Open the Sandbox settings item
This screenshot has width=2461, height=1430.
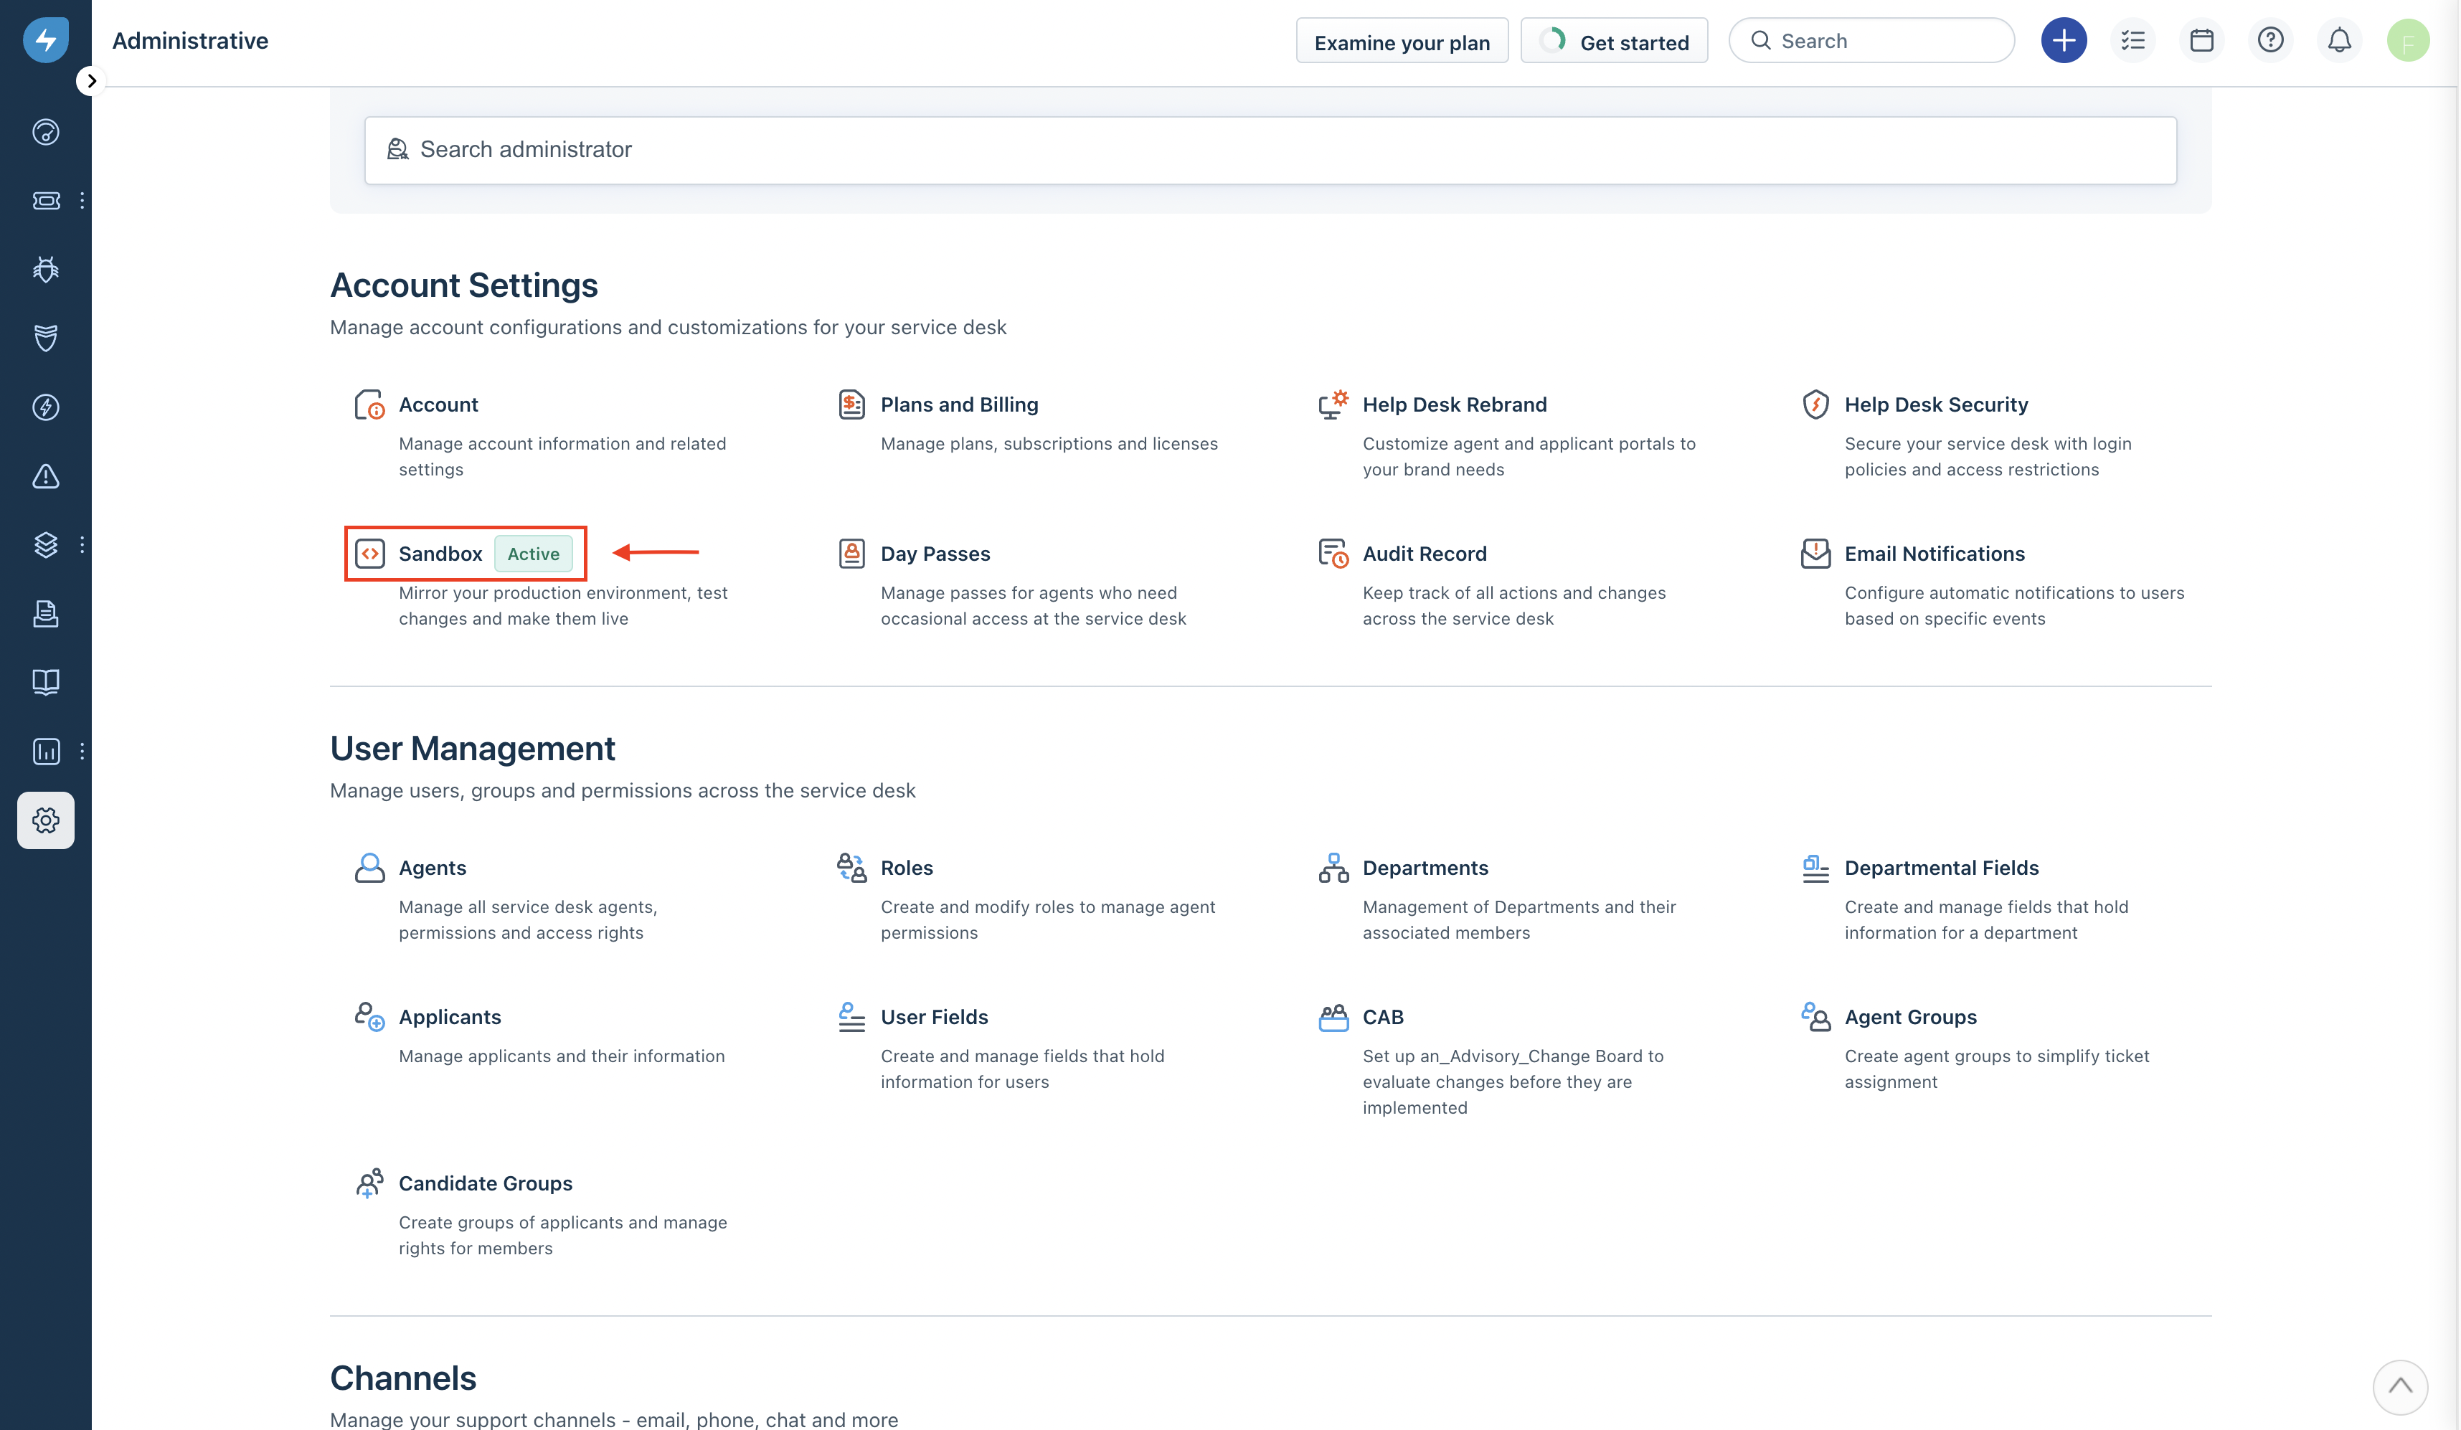440,554
